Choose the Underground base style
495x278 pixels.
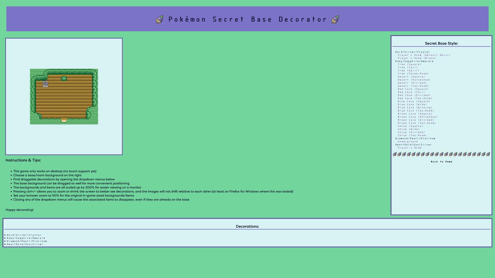coord(408,141)
